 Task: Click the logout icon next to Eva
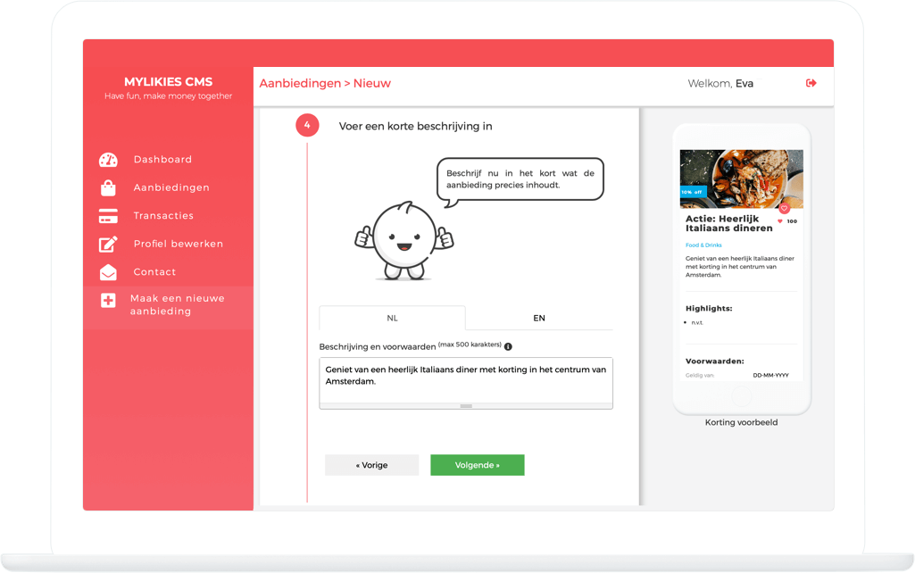[x=811, y=83]
